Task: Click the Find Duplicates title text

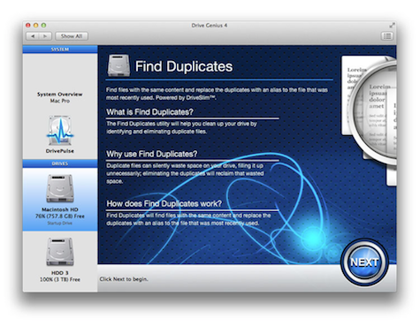Action: (x=184, y=66)
